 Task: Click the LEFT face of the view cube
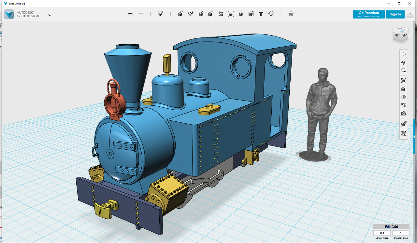point(397,35)
